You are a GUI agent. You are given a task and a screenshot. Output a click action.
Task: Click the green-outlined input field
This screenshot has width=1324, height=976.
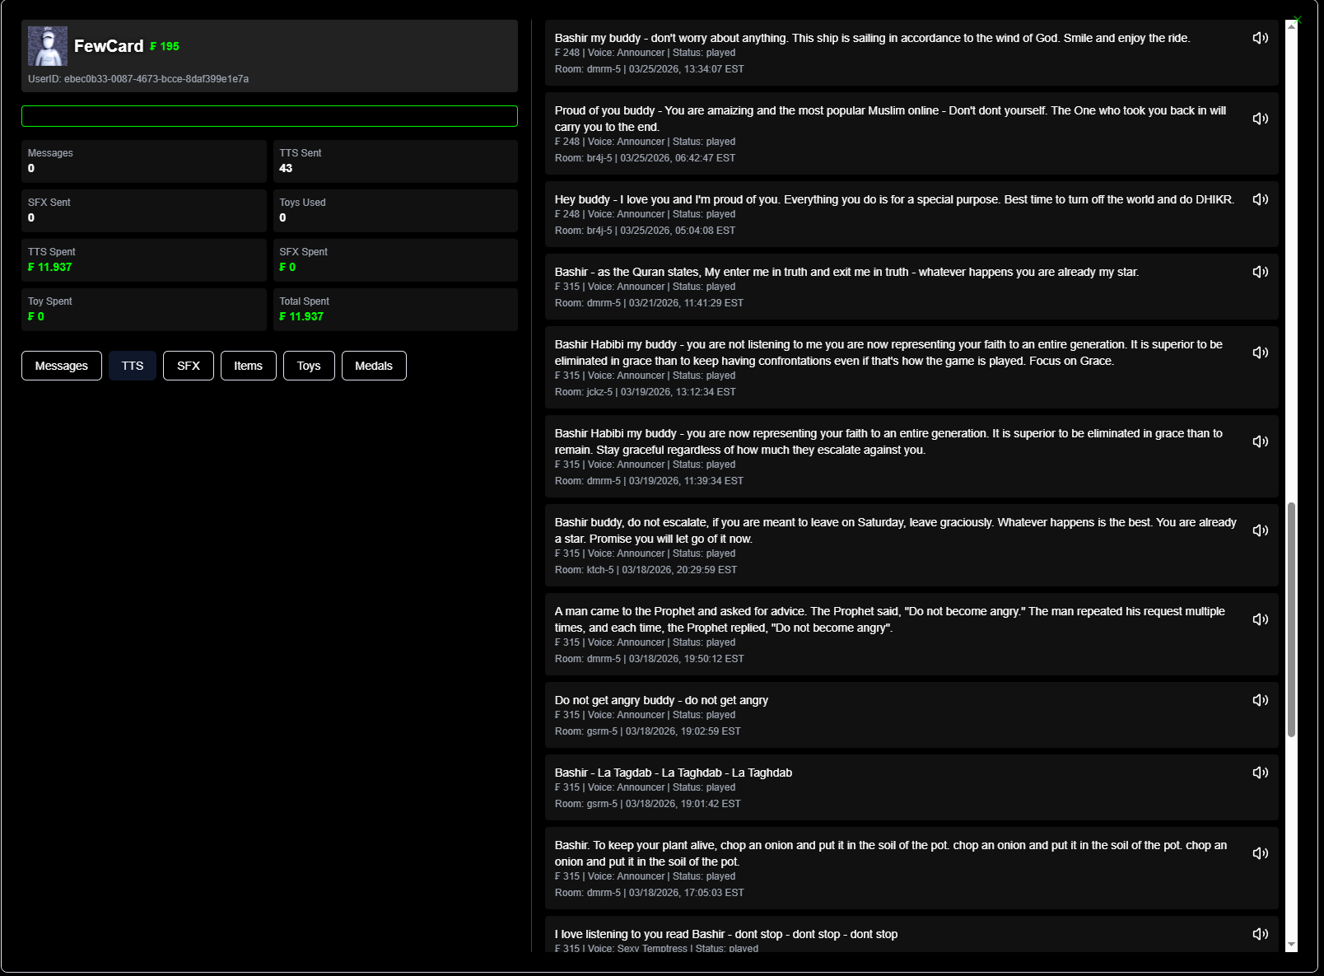coord(269,116)
